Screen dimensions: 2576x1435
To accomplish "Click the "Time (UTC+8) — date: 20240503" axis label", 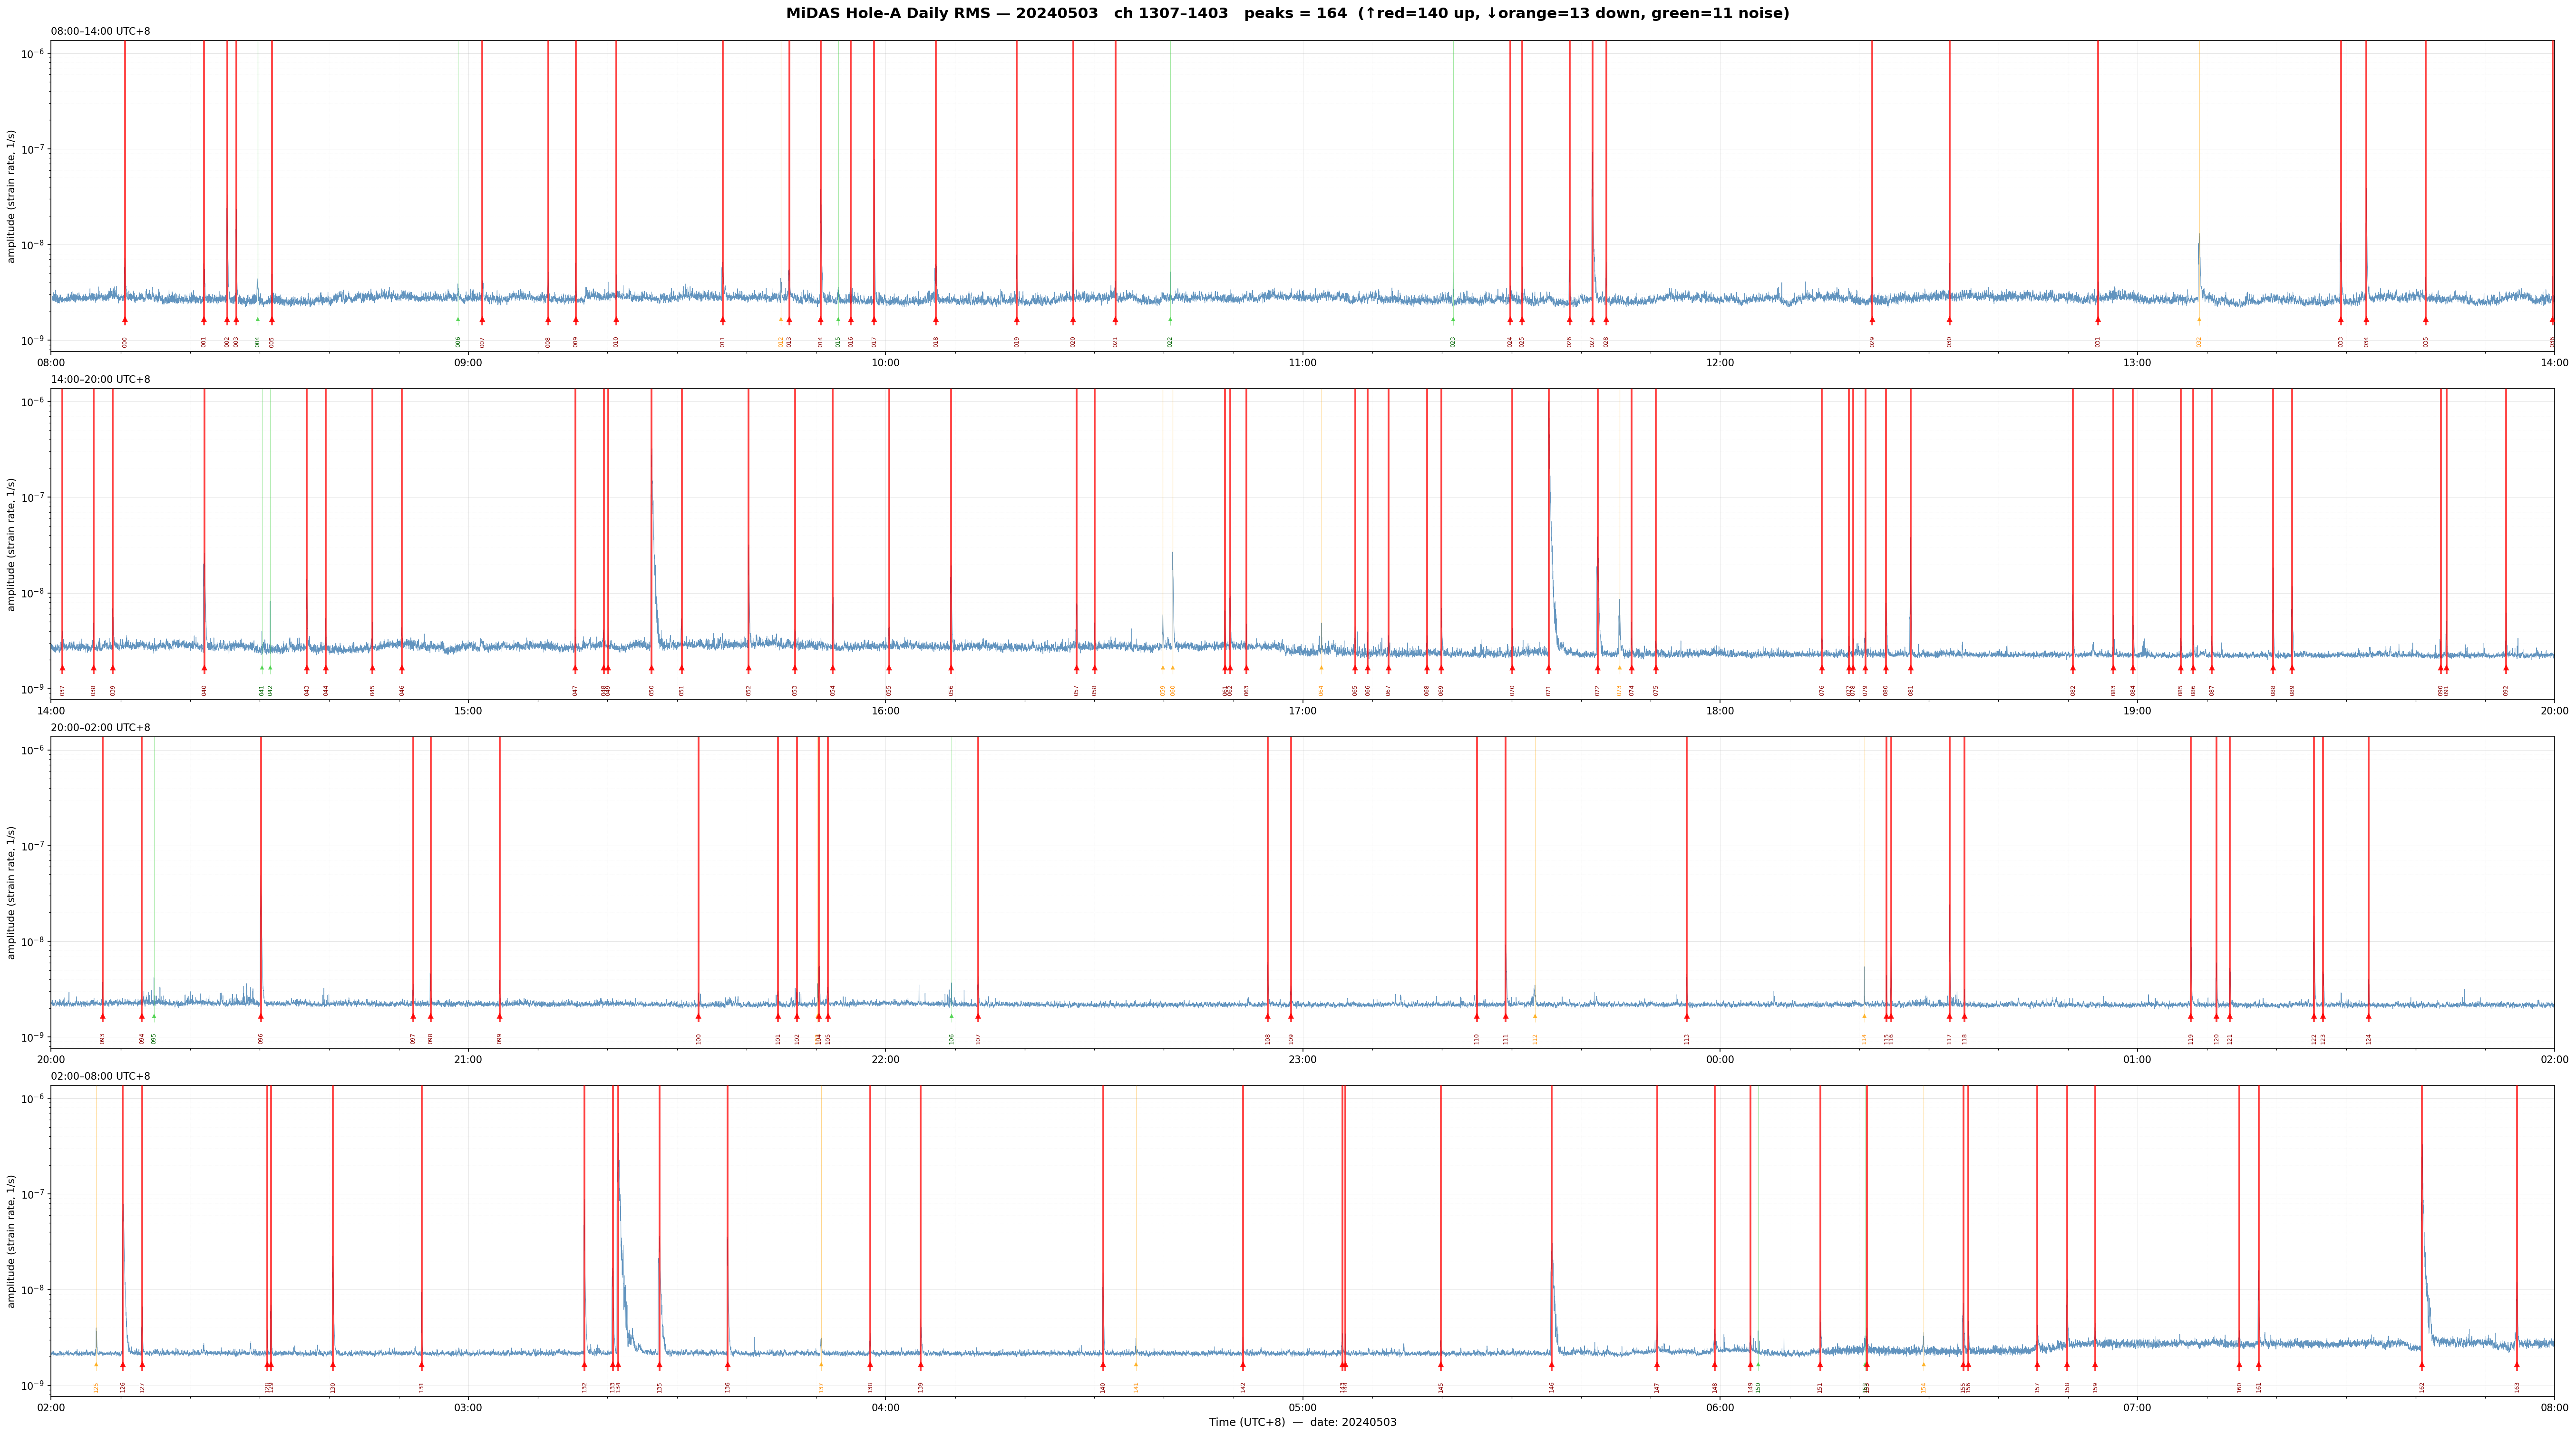I will tap(1302, 1422).
